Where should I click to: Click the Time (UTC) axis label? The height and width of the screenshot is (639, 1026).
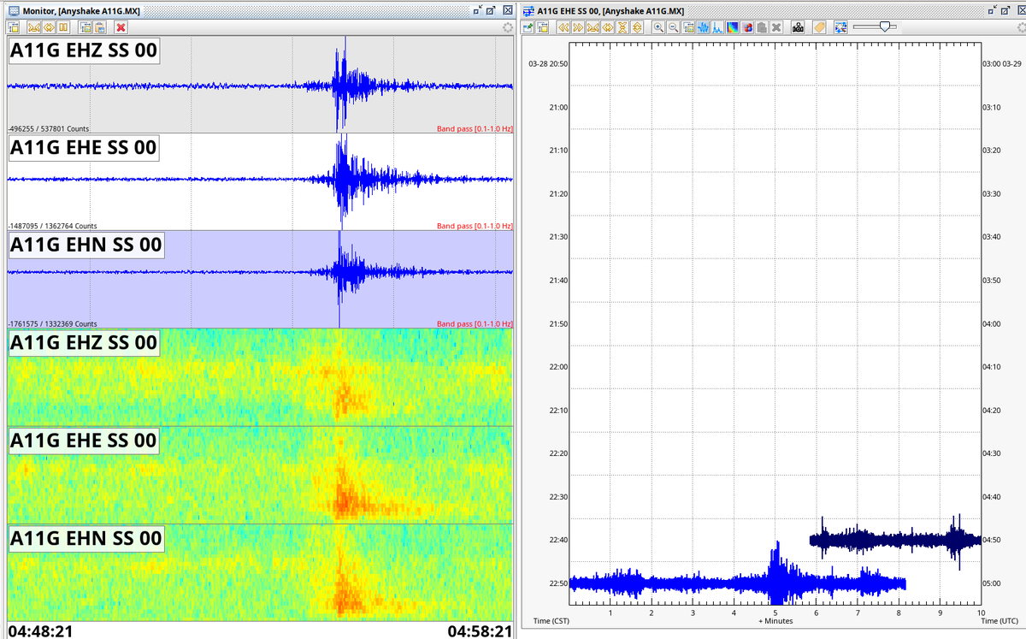pyautogui.click(x=1001, y=620)
